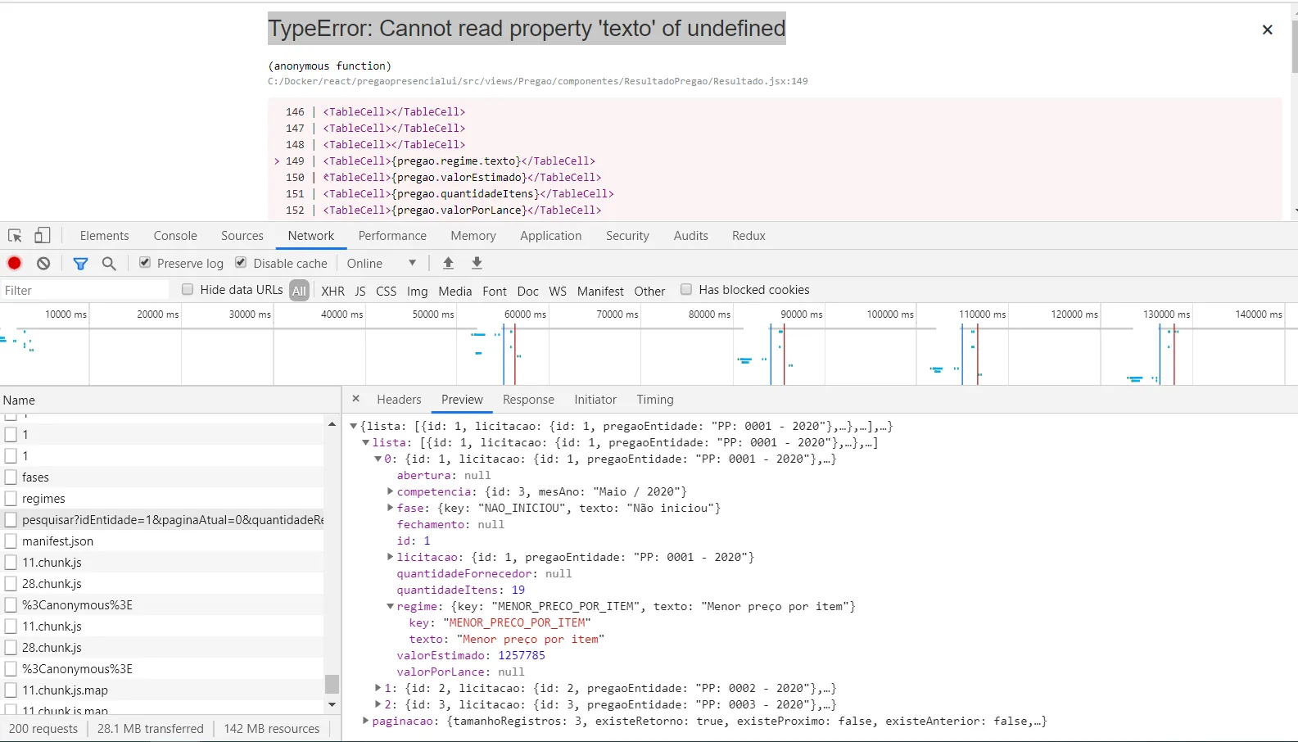The height and width of the screenshot is (742, 1298).
Task: Select the regimes request in list
Action: [x=43, y=499]
